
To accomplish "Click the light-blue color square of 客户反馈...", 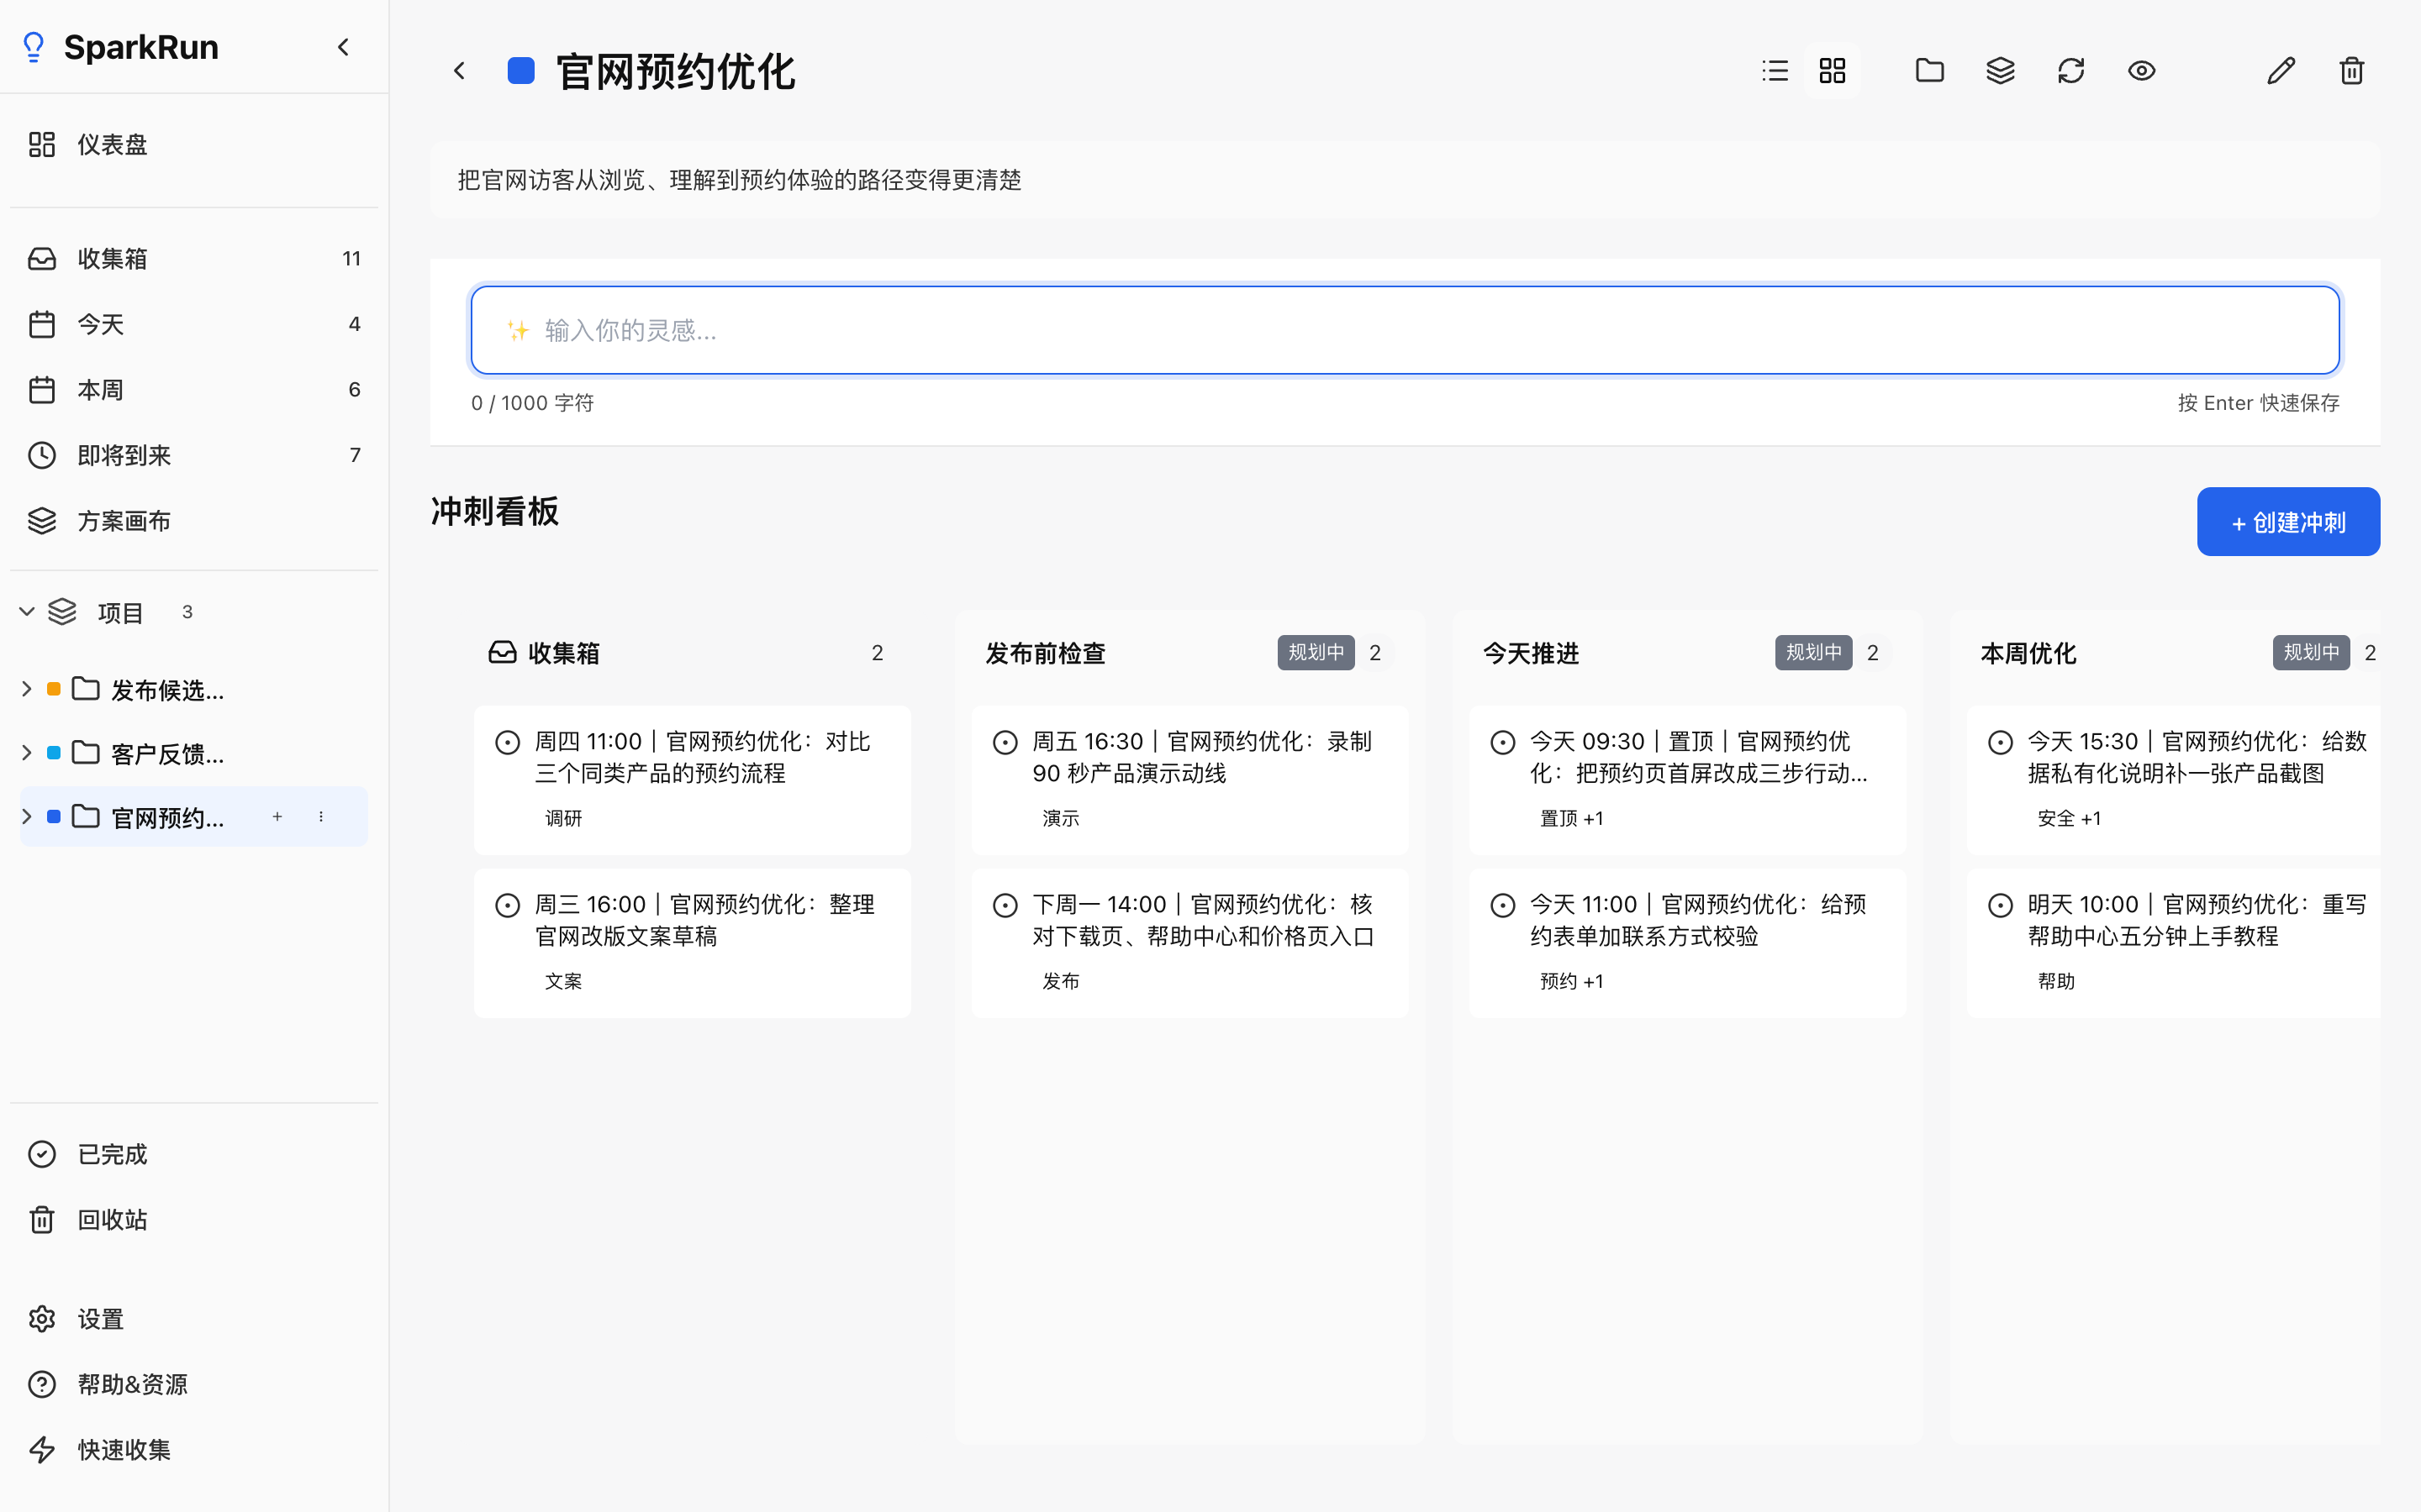I will (x=54, y=753).
